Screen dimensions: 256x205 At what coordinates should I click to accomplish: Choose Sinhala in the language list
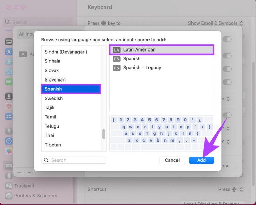click(71, 61)
